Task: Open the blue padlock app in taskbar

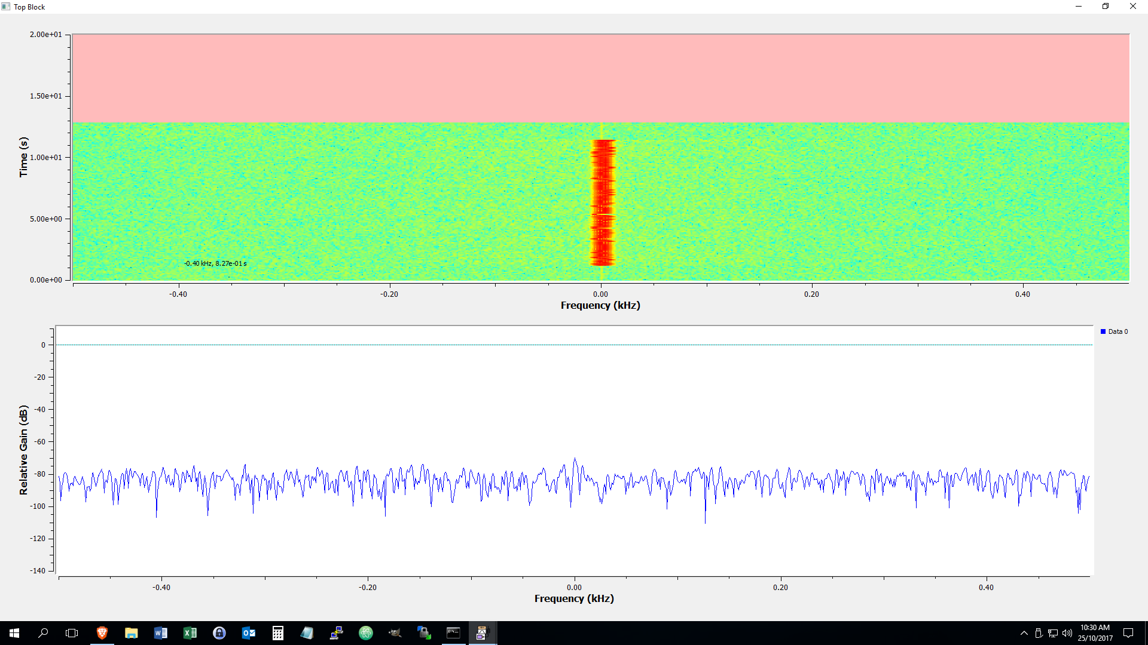Action: pos(219,633)
